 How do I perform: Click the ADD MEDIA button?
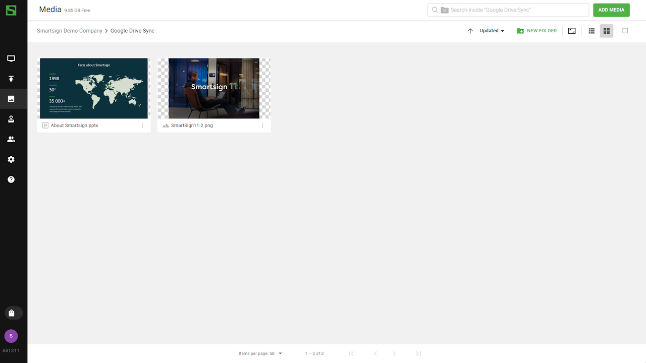pyautogui.click(x=611, y=10)
